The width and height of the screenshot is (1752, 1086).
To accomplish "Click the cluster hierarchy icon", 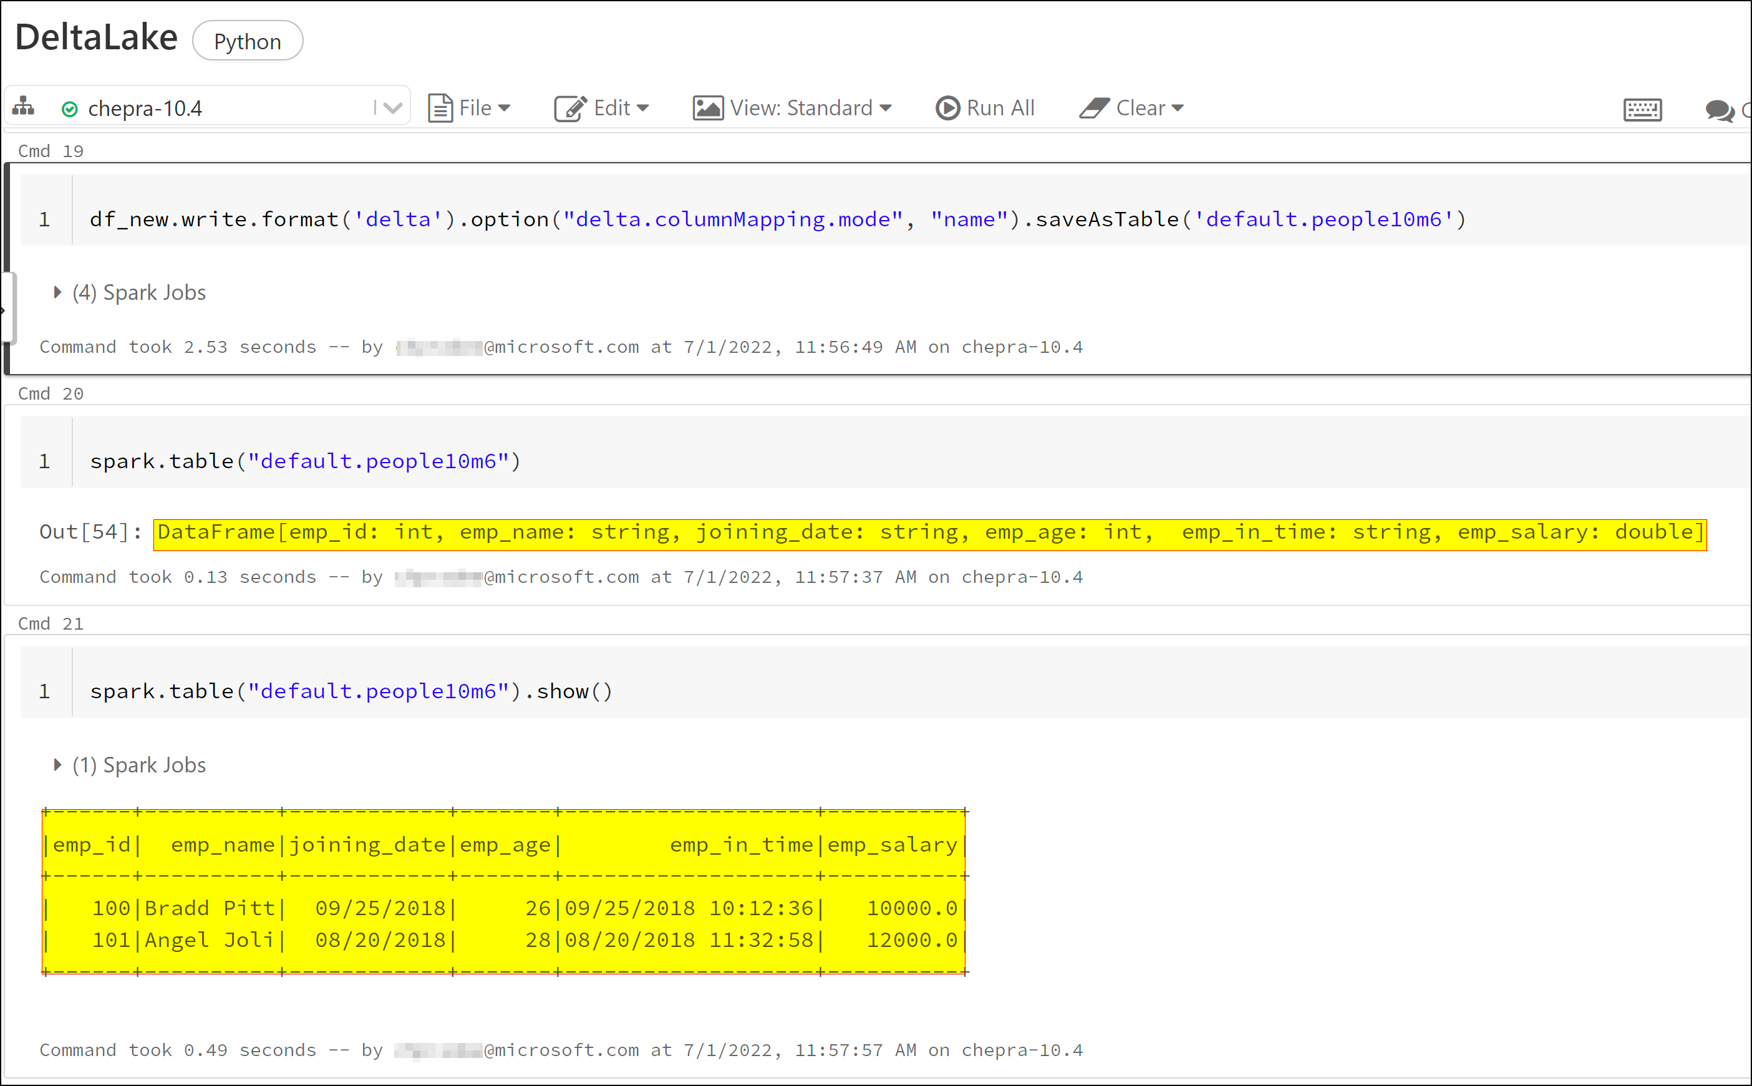I will point(23,107).
